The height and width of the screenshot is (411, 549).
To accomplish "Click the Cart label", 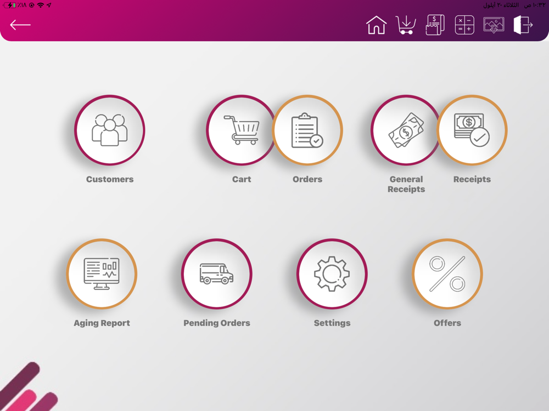I will [242, 179].
